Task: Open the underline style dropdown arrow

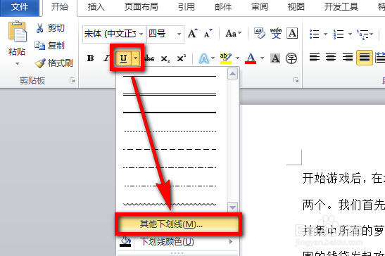Action: [136, 58]
